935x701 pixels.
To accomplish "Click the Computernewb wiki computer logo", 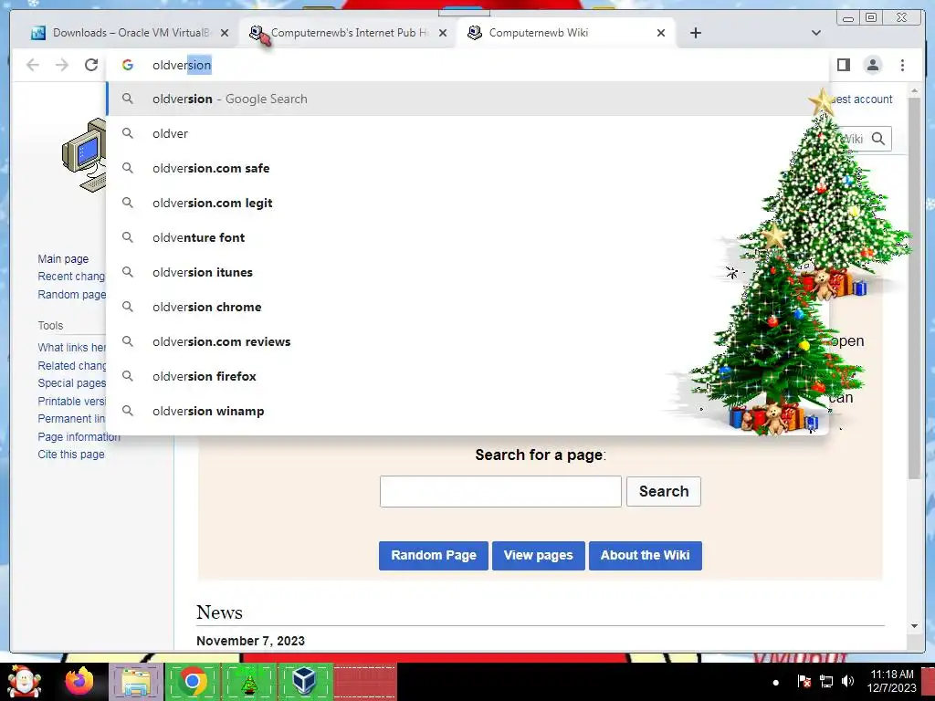I will [84, 155].
